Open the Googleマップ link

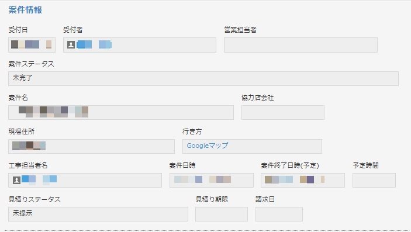(208, 146)
